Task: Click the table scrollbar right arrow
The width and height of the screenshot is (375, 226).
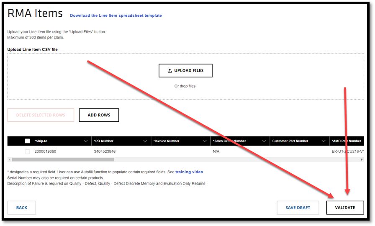Action: 362,159
